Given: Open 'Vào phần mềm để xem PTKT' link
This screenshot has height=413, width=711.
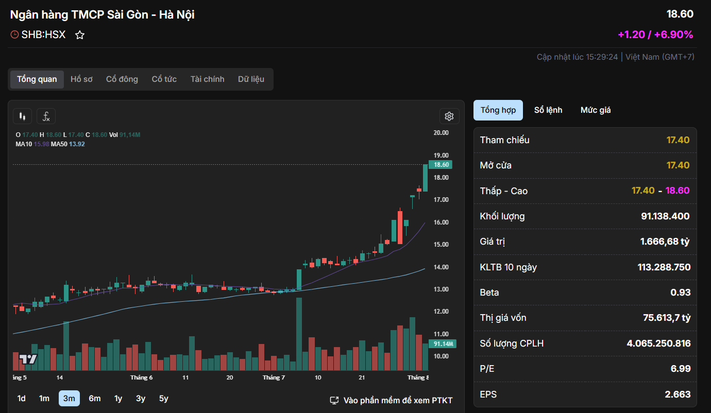Looking at the screenshot, I should click(x=392, y=400).
